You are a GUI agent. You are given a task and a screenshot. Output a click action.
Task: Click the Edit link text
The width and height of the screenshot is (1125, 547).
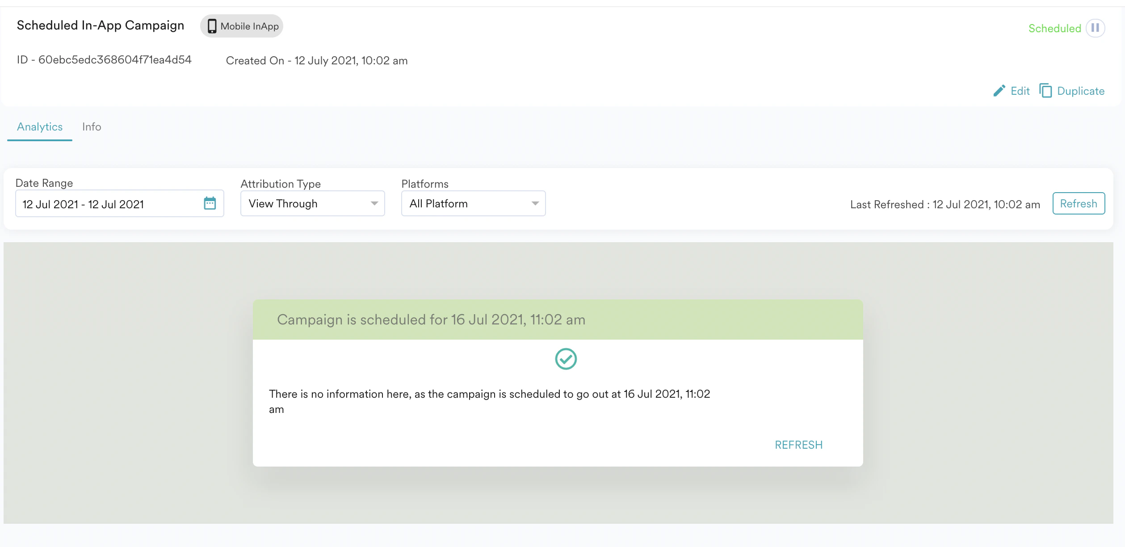pos(1020,91)
